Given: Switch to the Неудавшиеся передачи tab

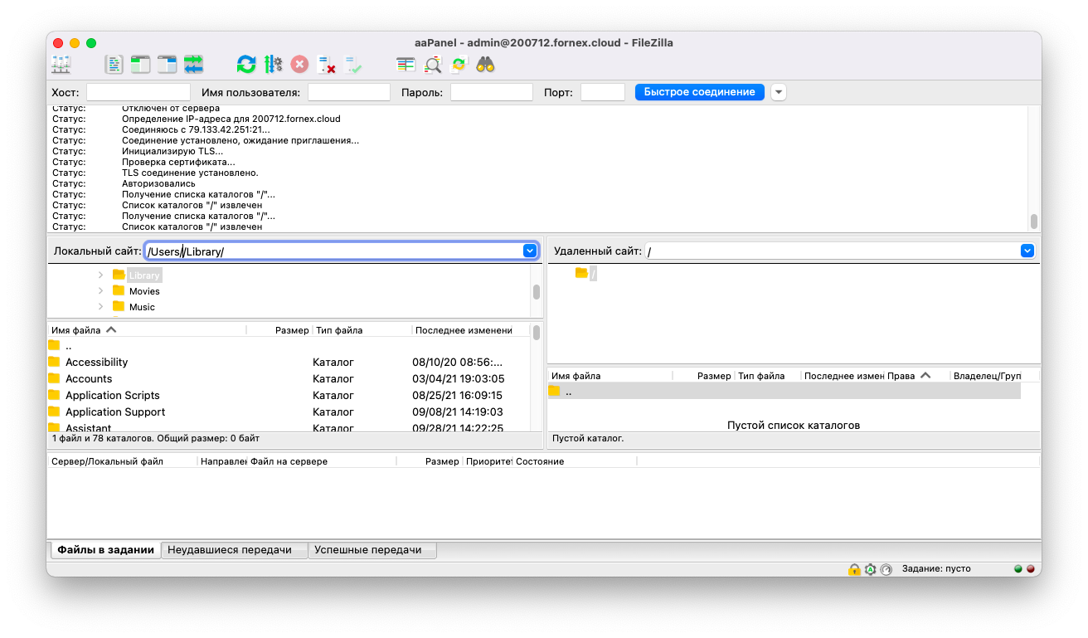Looking at the screenshot, I should point(234,549).
